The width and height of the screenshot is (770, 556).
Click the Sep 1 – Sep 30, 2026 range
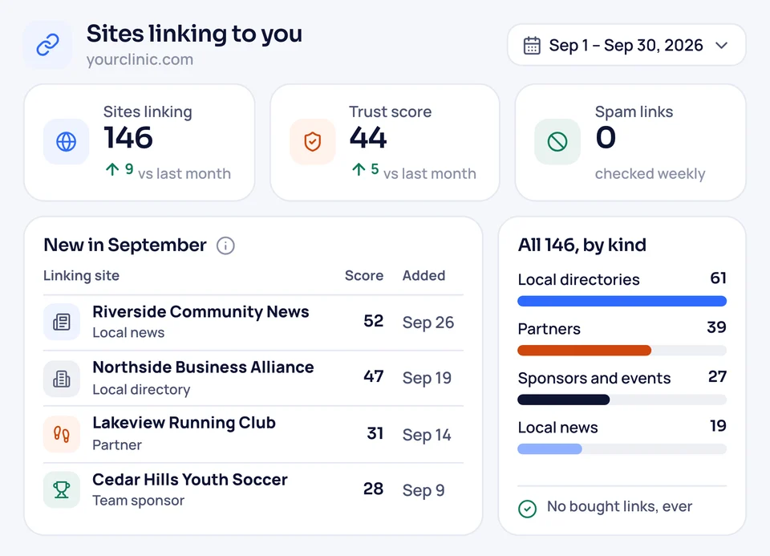point(626,45)
